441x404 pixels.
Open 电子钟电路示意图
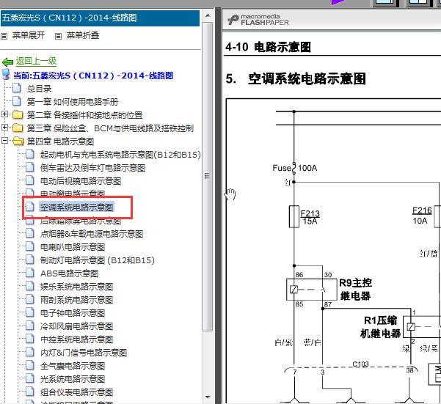coord(73,313)
